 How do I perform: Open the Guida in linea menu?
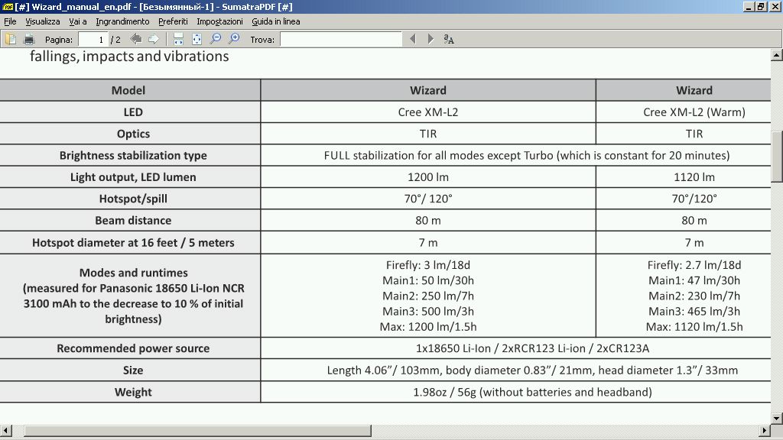tap(275, 21)
